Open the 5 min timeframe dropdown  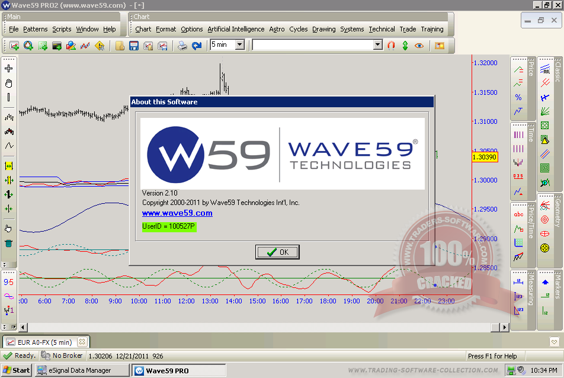pyautogui.click(x=239, y=45)
